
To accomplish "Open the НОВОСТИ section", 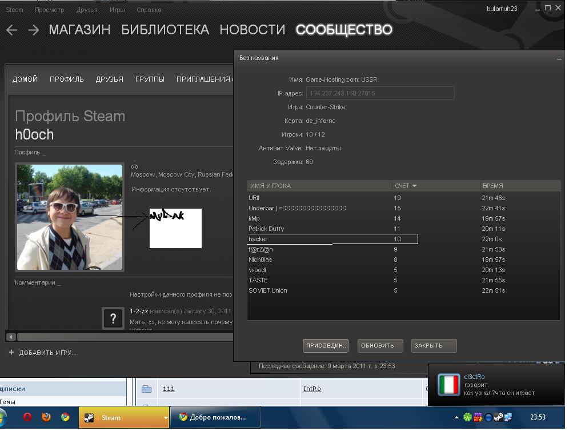I will tap(252, 30).
